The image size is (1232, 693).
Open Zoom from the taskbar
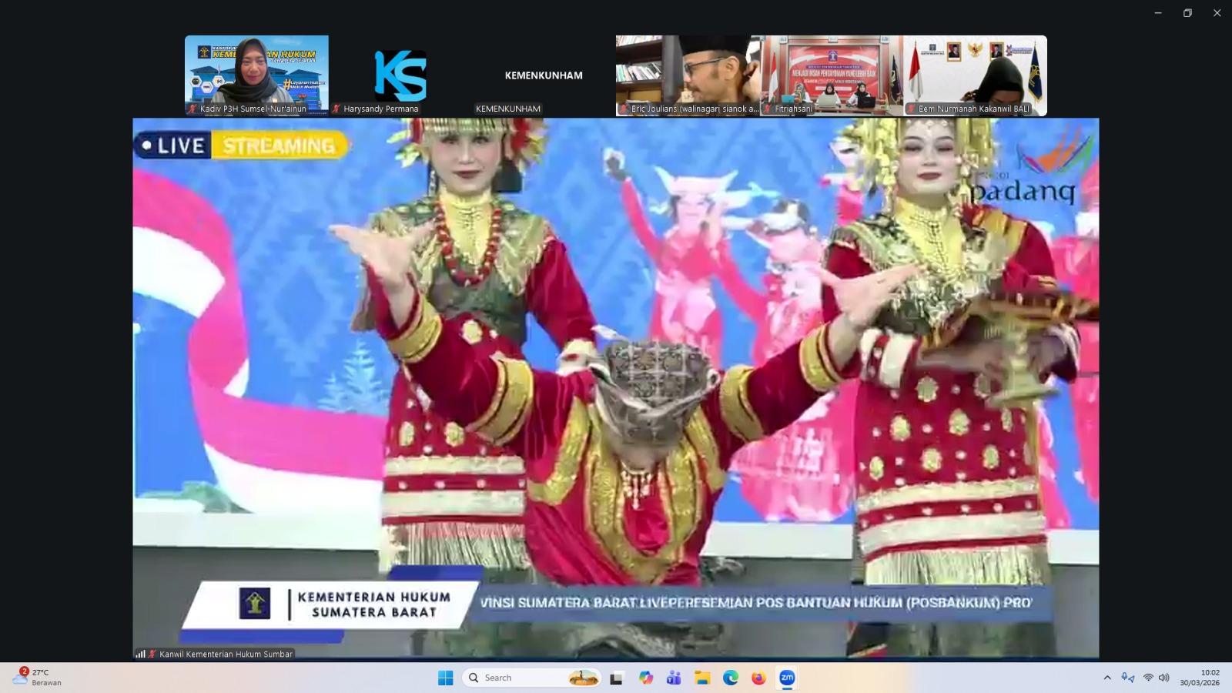click(786, 678)
